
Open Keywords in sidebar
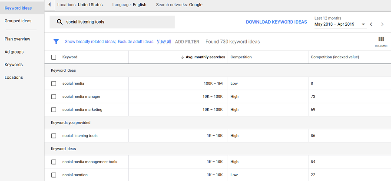pyautogui.click(x=13, y=65)
